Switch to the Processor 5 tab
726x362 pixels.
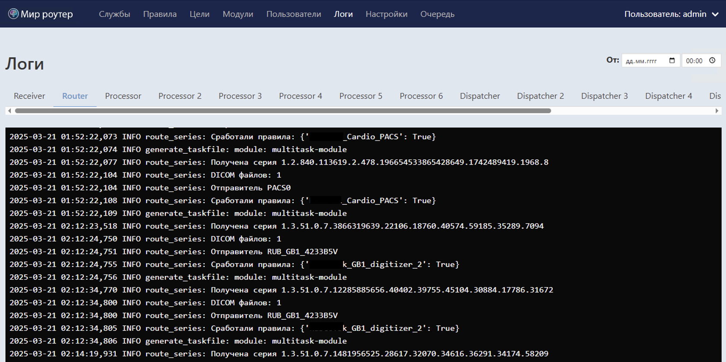pos(361,96)
